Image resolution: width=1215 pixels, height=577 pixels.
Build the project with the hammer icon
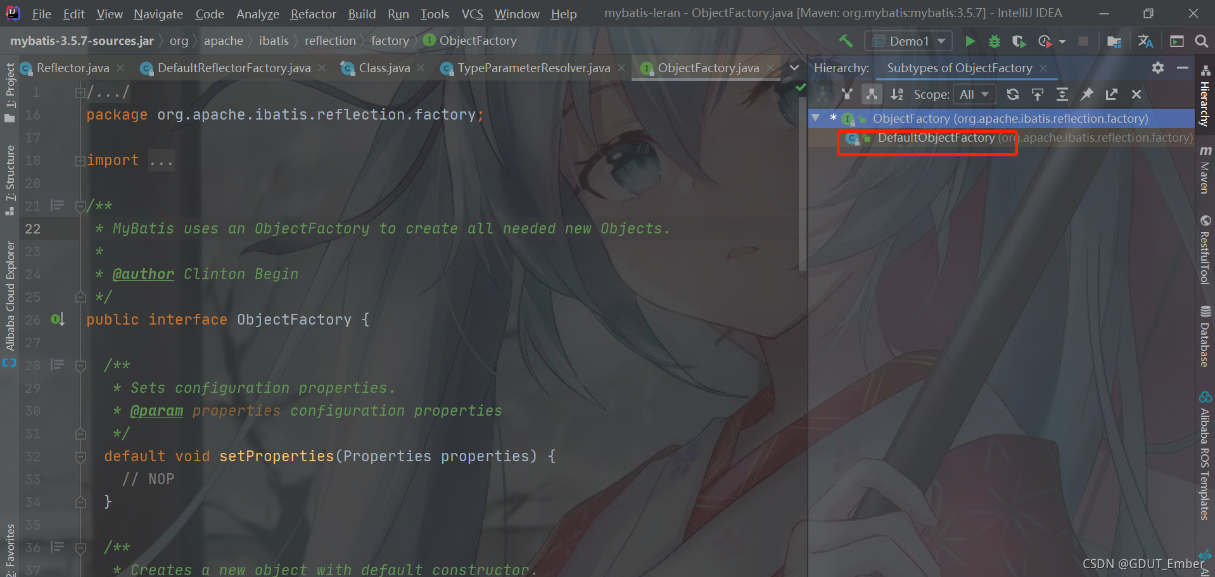846,41
